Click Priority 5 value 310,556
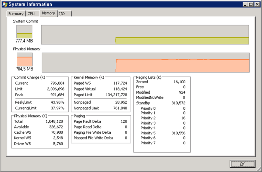The width and height of the screenshot is (262, 172). (178, 133)
